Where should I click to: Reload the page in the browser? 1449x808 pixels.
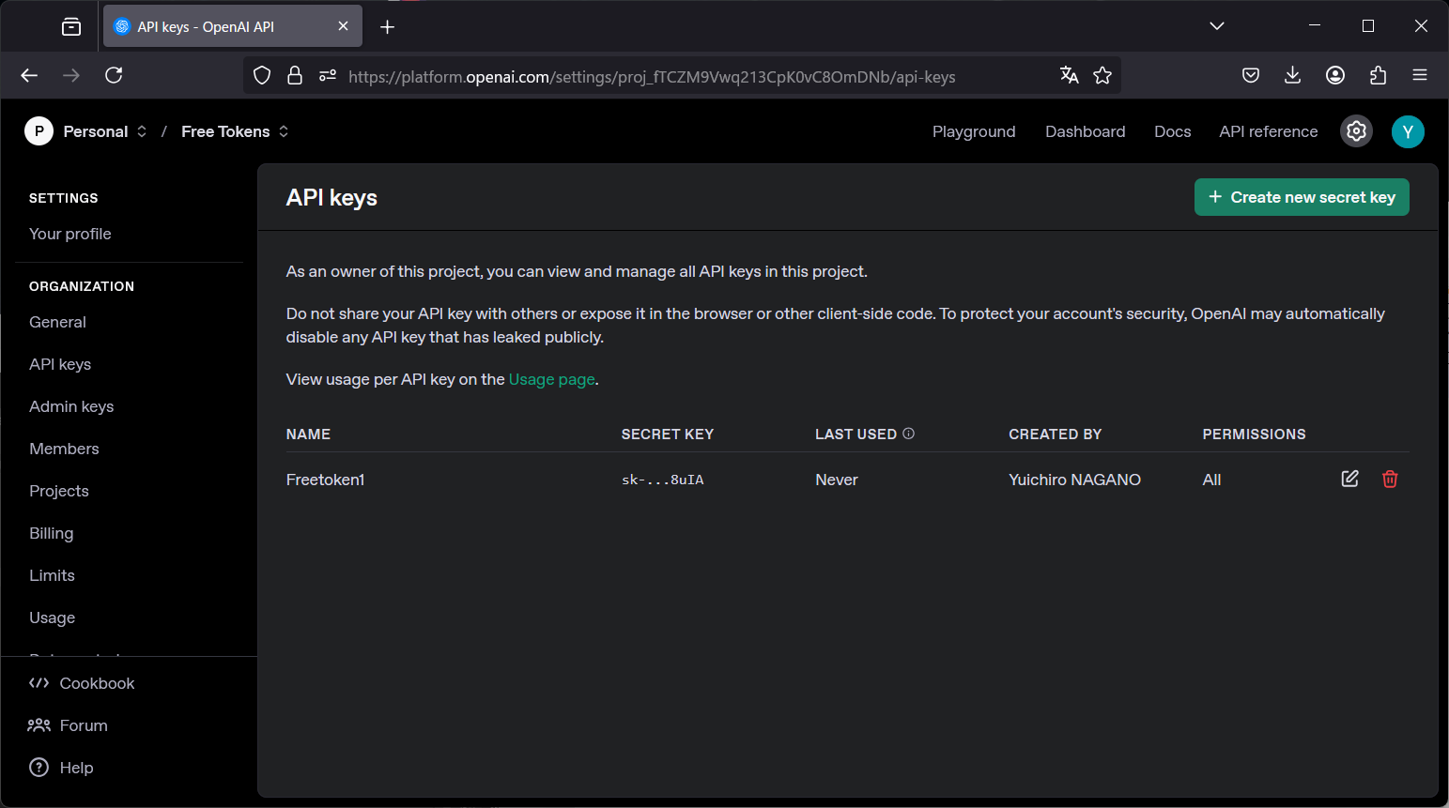[x=114, y=75]
